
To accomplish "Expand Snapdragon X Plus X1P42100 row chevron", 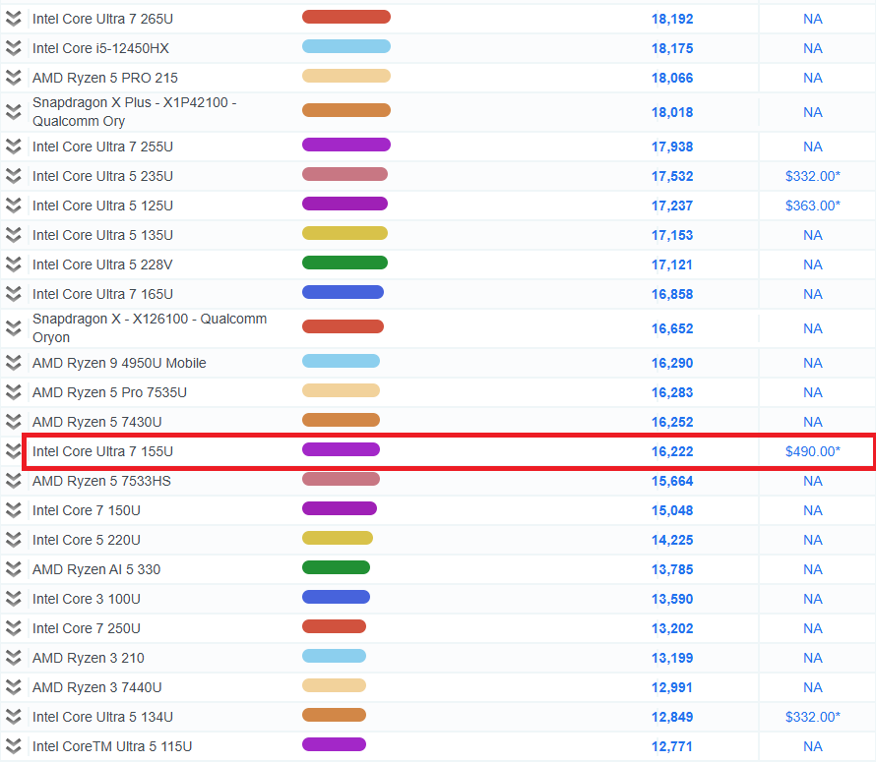I will point(14,112).
